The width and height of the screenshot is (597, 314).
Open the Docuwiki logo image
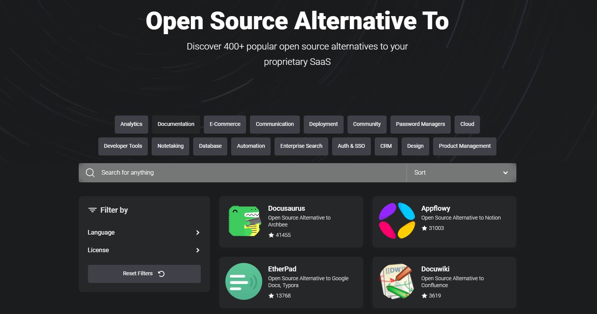[397, 281]
